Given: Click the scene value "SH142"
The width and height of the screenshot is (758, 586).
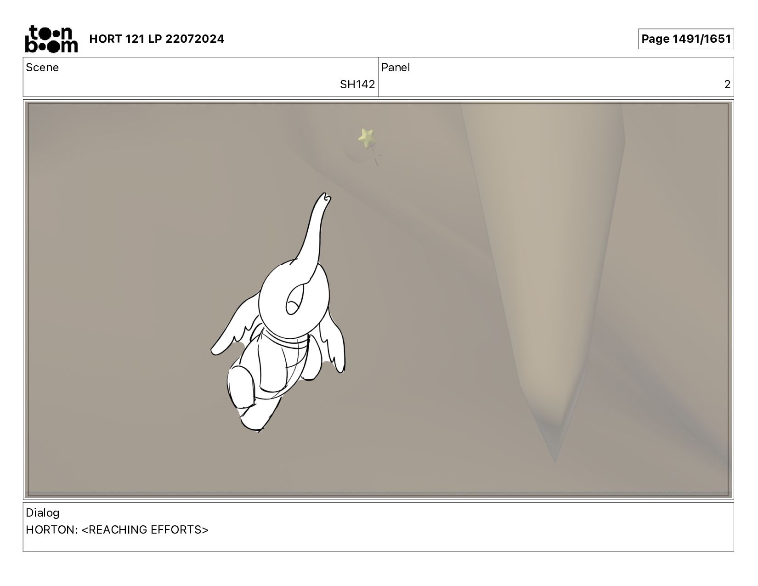Looking at the screenshot, I should (357, 85).
